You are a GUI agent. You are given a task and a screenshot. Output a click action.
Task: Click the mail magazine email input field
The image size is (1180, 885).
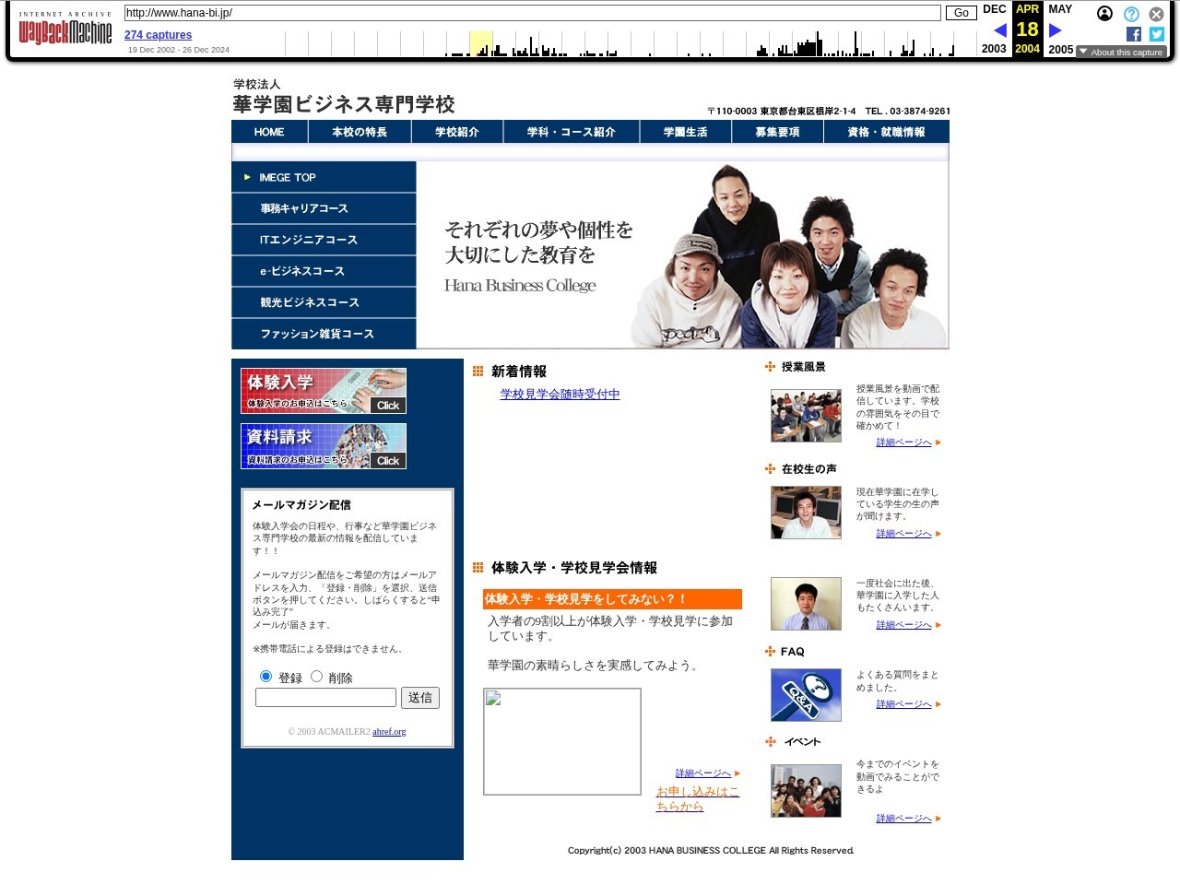point(325,698)
